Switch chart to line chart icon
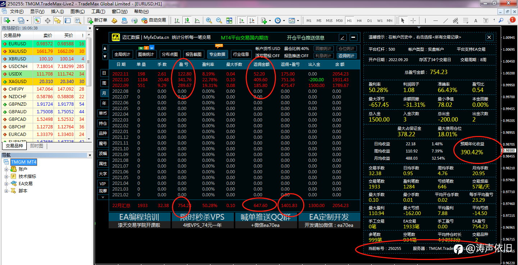The height and width of the screenshot is (265, 518). click(197, 20)
